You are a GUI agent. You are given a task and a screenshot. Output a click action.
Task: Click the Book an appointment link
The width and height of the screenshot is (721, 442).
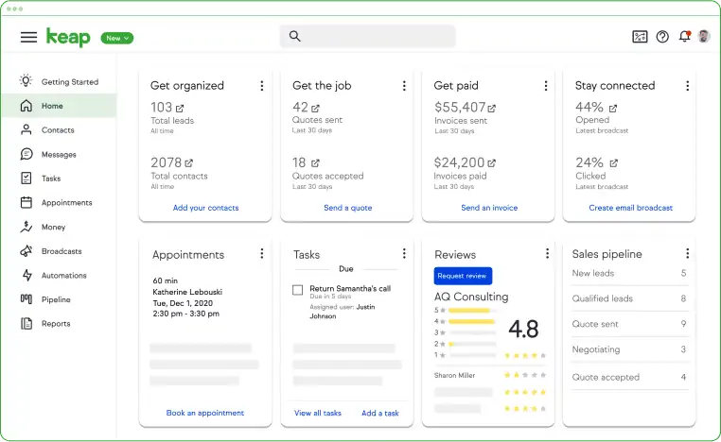[x=205, y=413]
